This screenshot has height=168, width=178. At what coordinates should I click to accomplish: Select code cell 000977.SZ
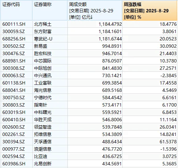point(16,149)
